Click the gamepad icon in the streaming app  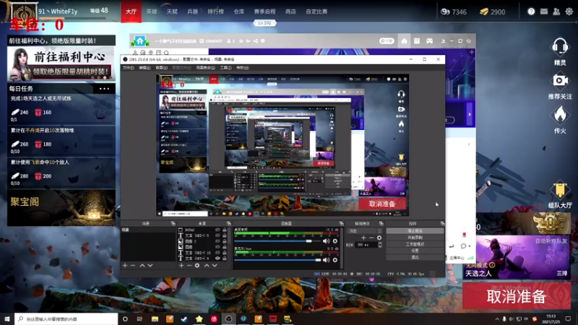point(429,41)
